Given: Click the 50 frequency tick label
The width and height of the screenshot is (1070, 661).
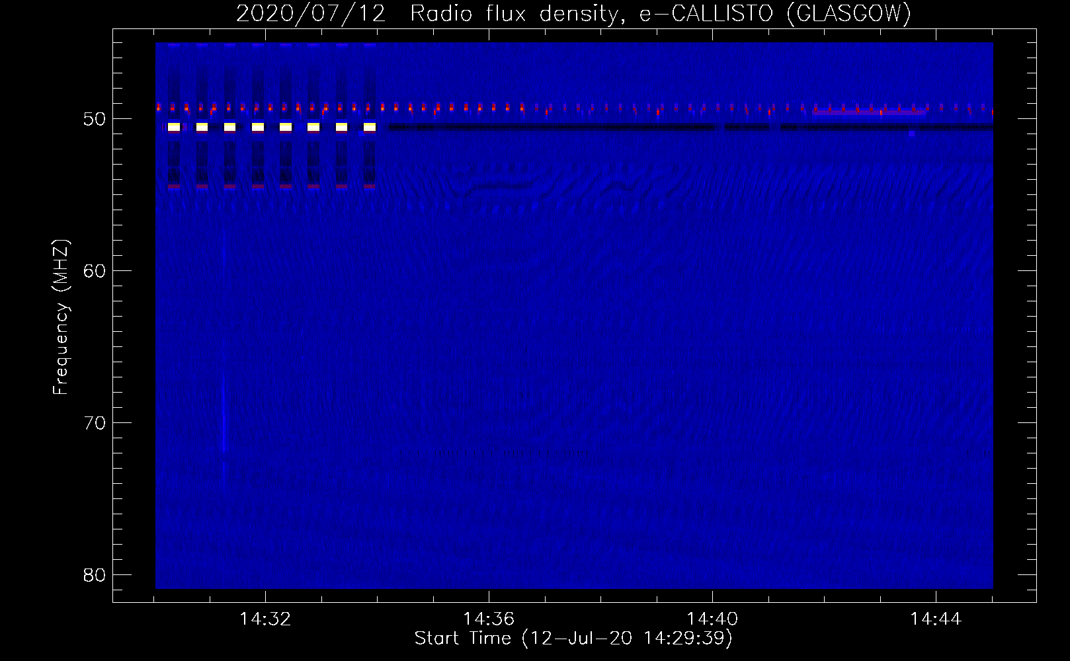Looking at the screenshot, I should [x=95, y=119].
